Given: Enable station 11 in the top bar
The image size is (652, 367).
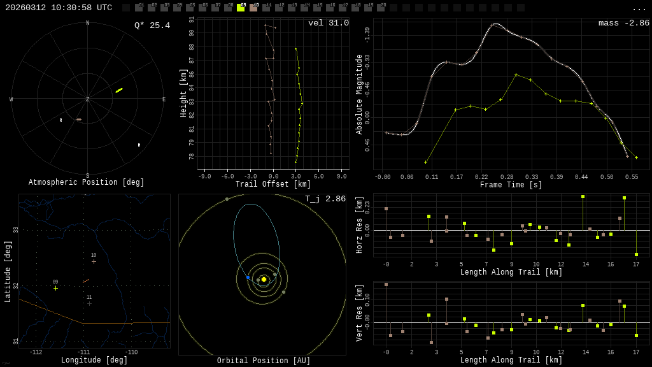Looking at the screenshot, I should click(x=266, y=8).
